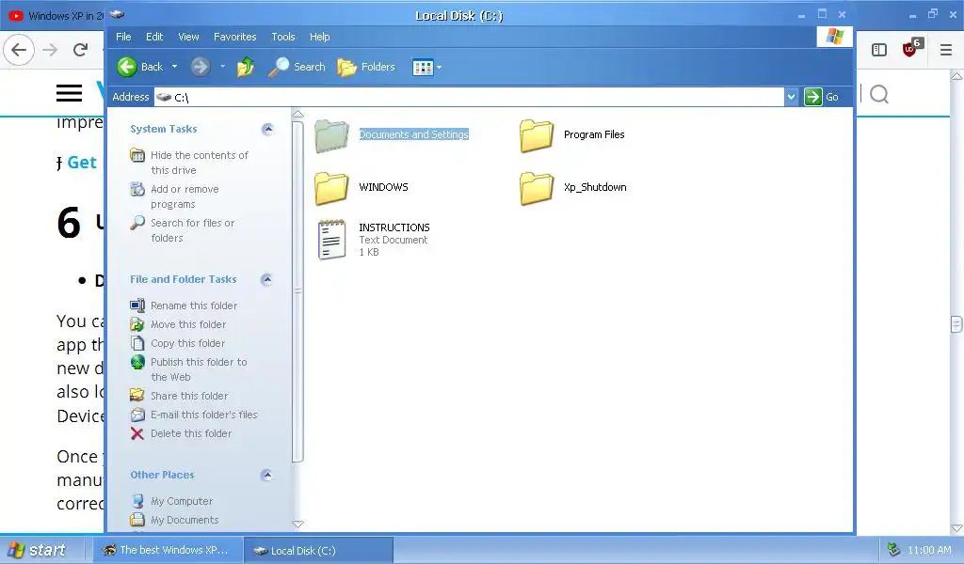This screenshot has width=964, height=564.
Task: Open the View menu
Action: (188, 37)
